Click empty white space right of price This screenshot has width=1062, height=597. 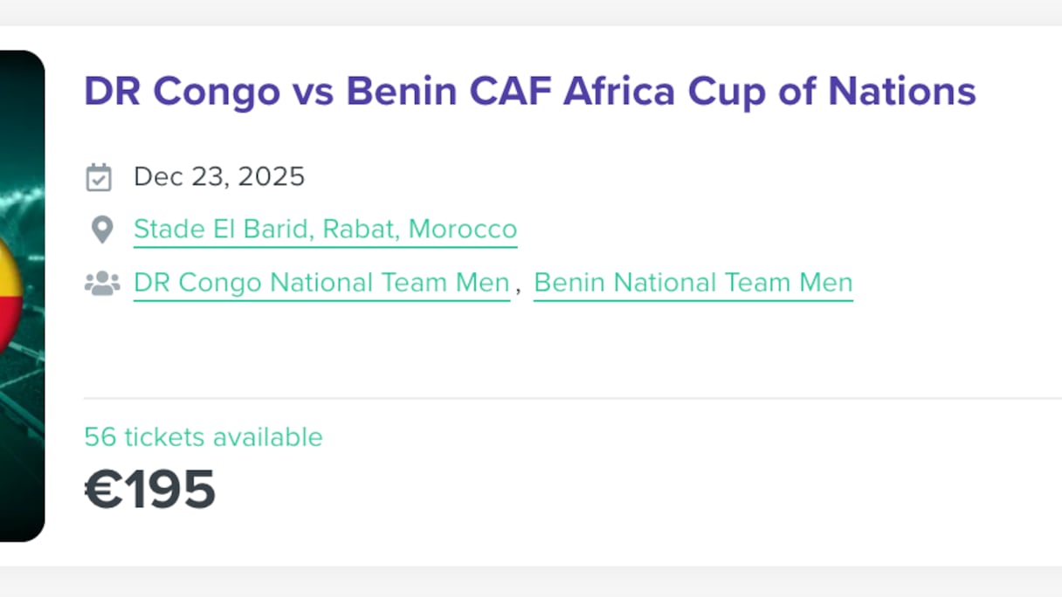click(611, 489)
